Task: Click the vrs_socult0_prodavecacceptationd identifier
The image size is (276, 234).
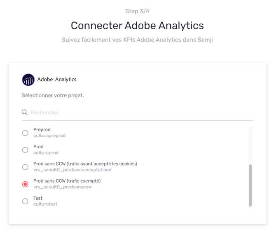Action: [73, 170]
